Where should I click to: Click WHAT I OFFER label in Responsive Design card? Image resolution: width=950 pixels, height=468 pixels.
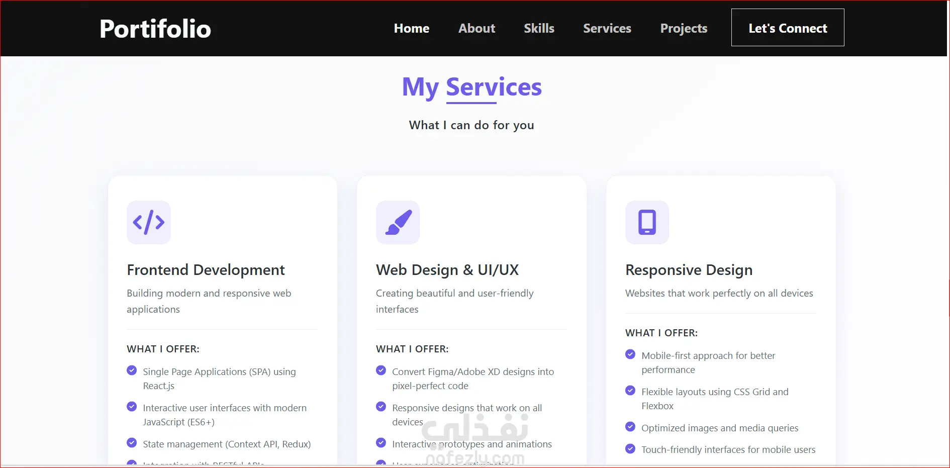tap(661, 333)
